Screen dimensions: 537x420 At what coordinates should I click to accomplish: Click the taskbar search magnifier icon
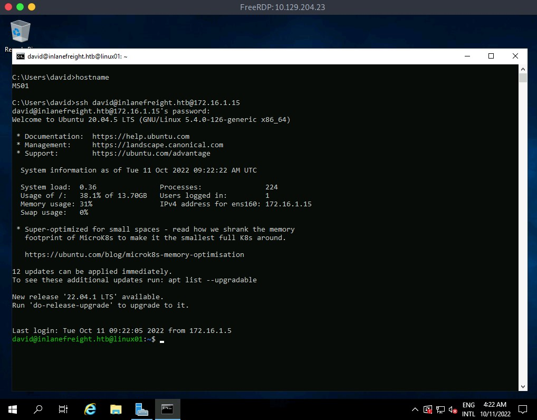[x=38, y=409]
